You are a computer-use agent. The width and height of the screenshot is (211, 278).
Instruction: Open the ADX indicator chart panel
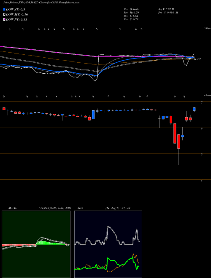pyautogui.click(x=108, y=244)
